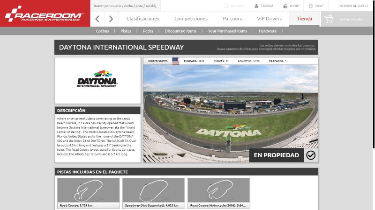
Task: Open the Packs submenu item
Action: point(148,31)
